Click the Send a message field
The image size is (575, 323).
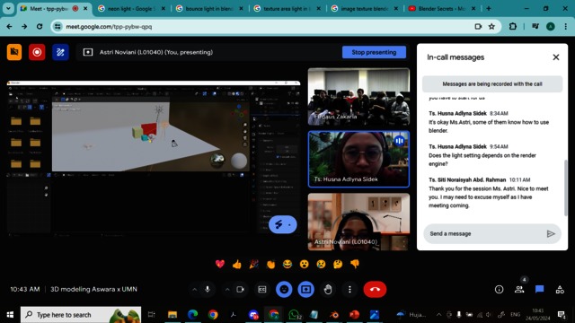484,233
